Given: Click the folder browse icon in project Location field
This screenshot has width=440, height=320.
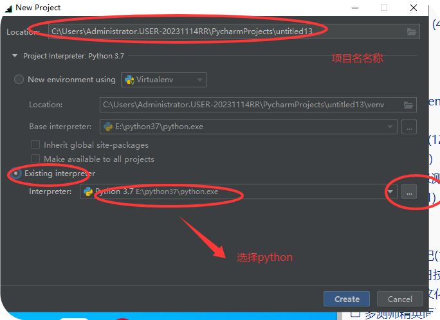Looking at the screenshot, I should coord(412,31).
